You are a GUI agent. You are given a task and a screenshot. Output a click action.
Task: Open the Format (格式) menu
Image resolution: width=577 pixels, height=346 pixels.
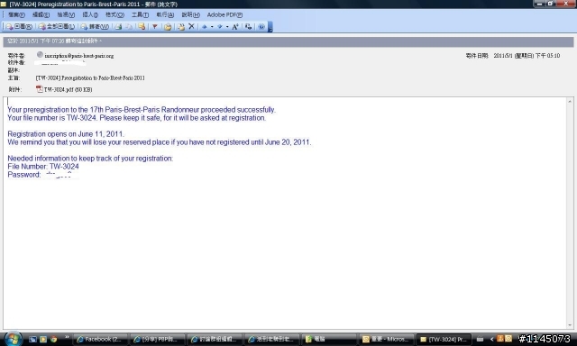(114, 14)
